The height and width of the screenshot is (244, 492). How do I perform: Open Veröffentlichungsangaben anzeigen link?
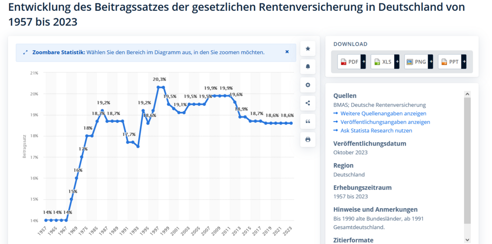tap(382, 122)
